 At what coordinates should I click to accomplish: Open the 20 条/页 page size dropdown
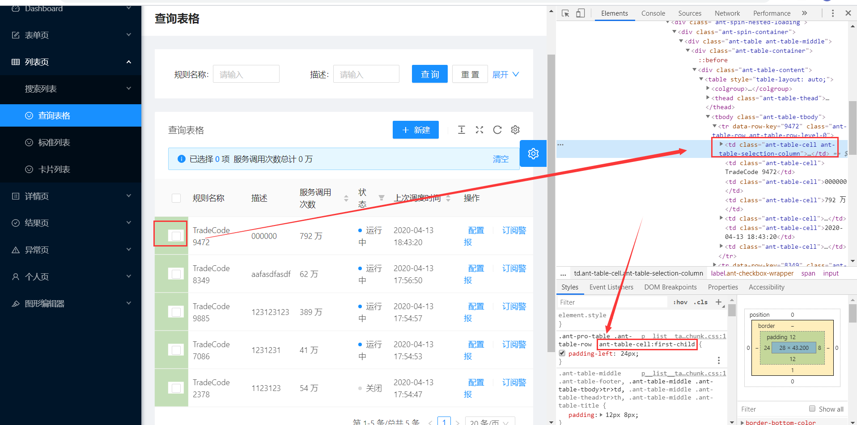pyautogui.click(x=490, y=421)
